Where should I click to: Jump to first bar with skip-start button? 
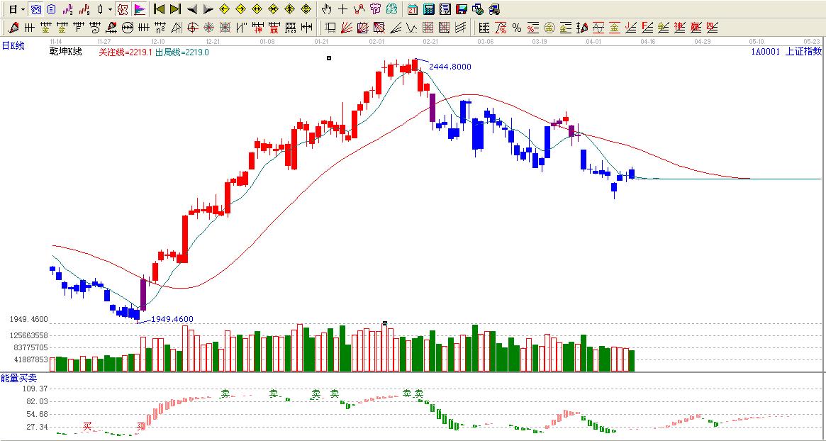pos(159,9)
